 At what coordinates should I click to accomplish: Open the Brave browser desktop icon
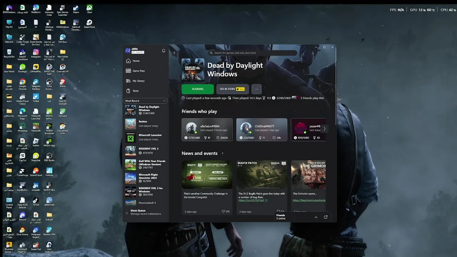click(x=62, y=84)
